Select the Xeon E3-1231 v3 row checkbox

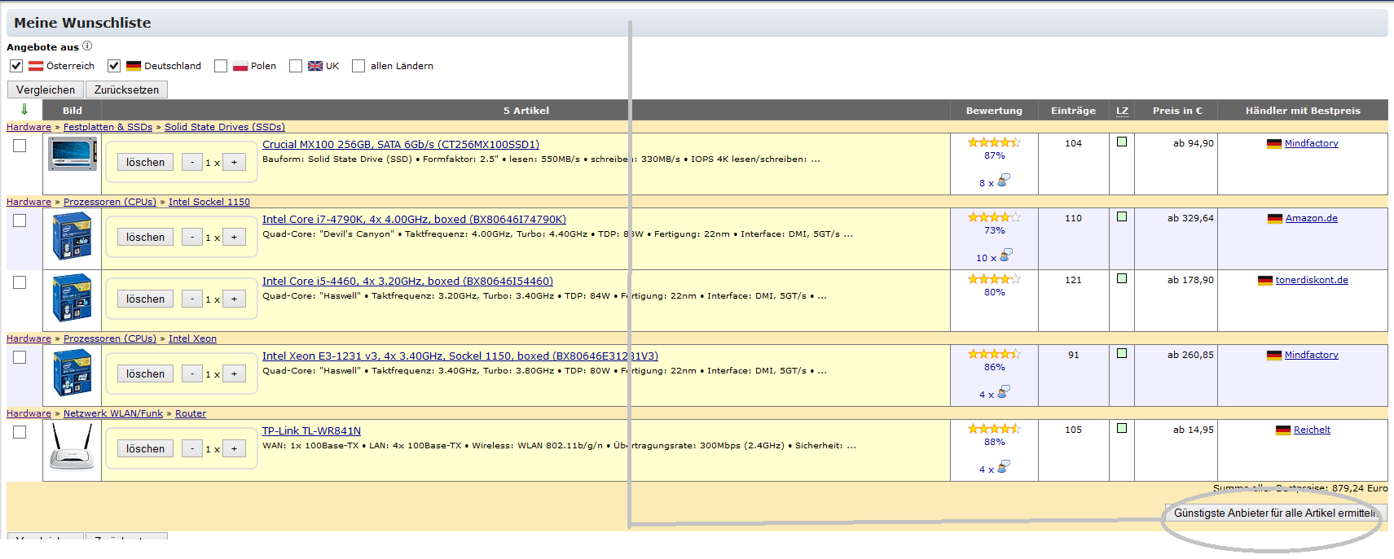click(x=20, y=357)
